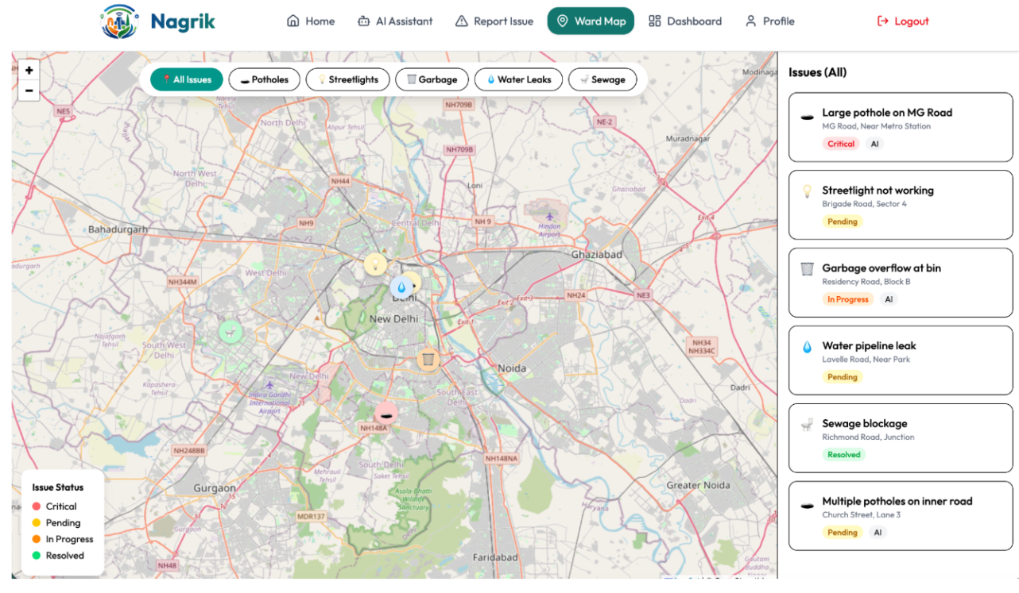1019x593 pixels.
Task: Click the green sewage marker on map
Action: [231, 332]
